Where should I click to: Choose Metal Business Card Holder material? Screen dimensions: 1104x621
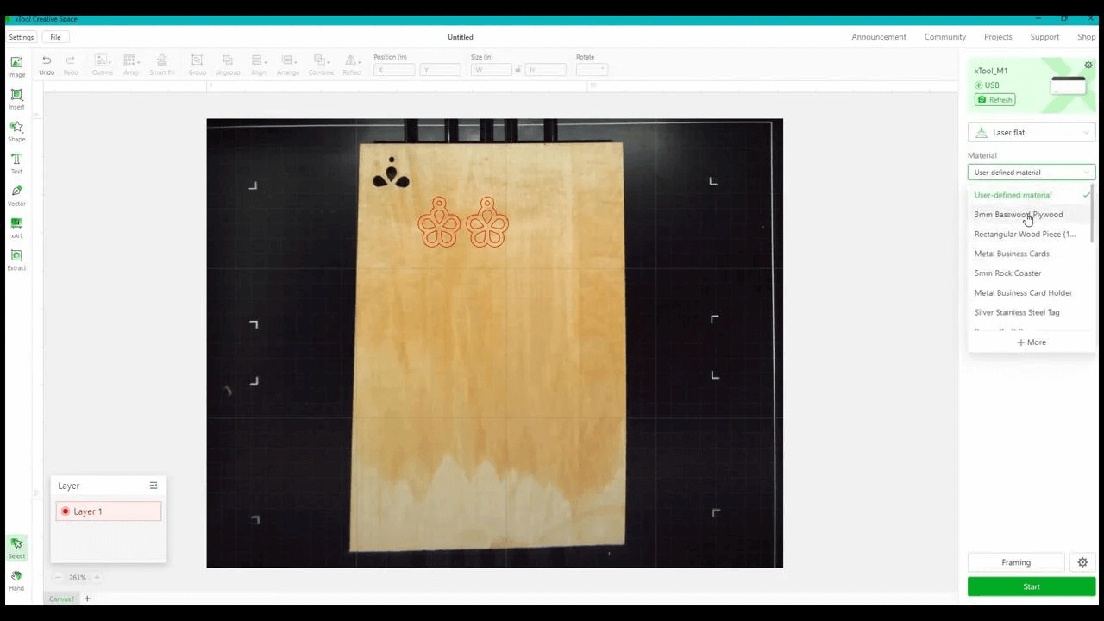point(1023,293)
